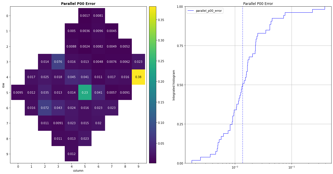Click the cell with value 0.043
Viewport: 333px width, 174px height.
pyautogui.click(x=58, y=108)
